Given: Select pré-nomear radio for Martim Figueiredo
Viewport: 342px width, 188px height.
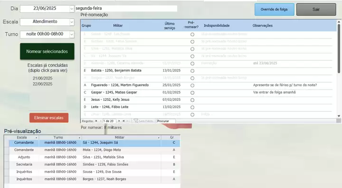Looking at the screenshot, I should pyautogui.click(x=192, y=86).
